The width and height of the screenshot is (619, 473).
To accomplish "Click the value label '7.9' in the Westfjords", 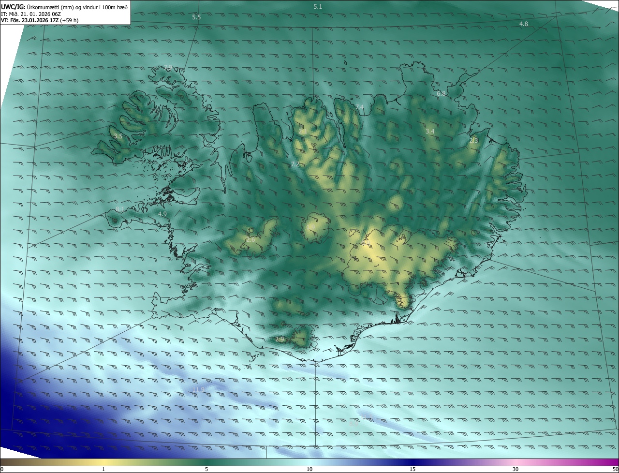I will point(168,67).
